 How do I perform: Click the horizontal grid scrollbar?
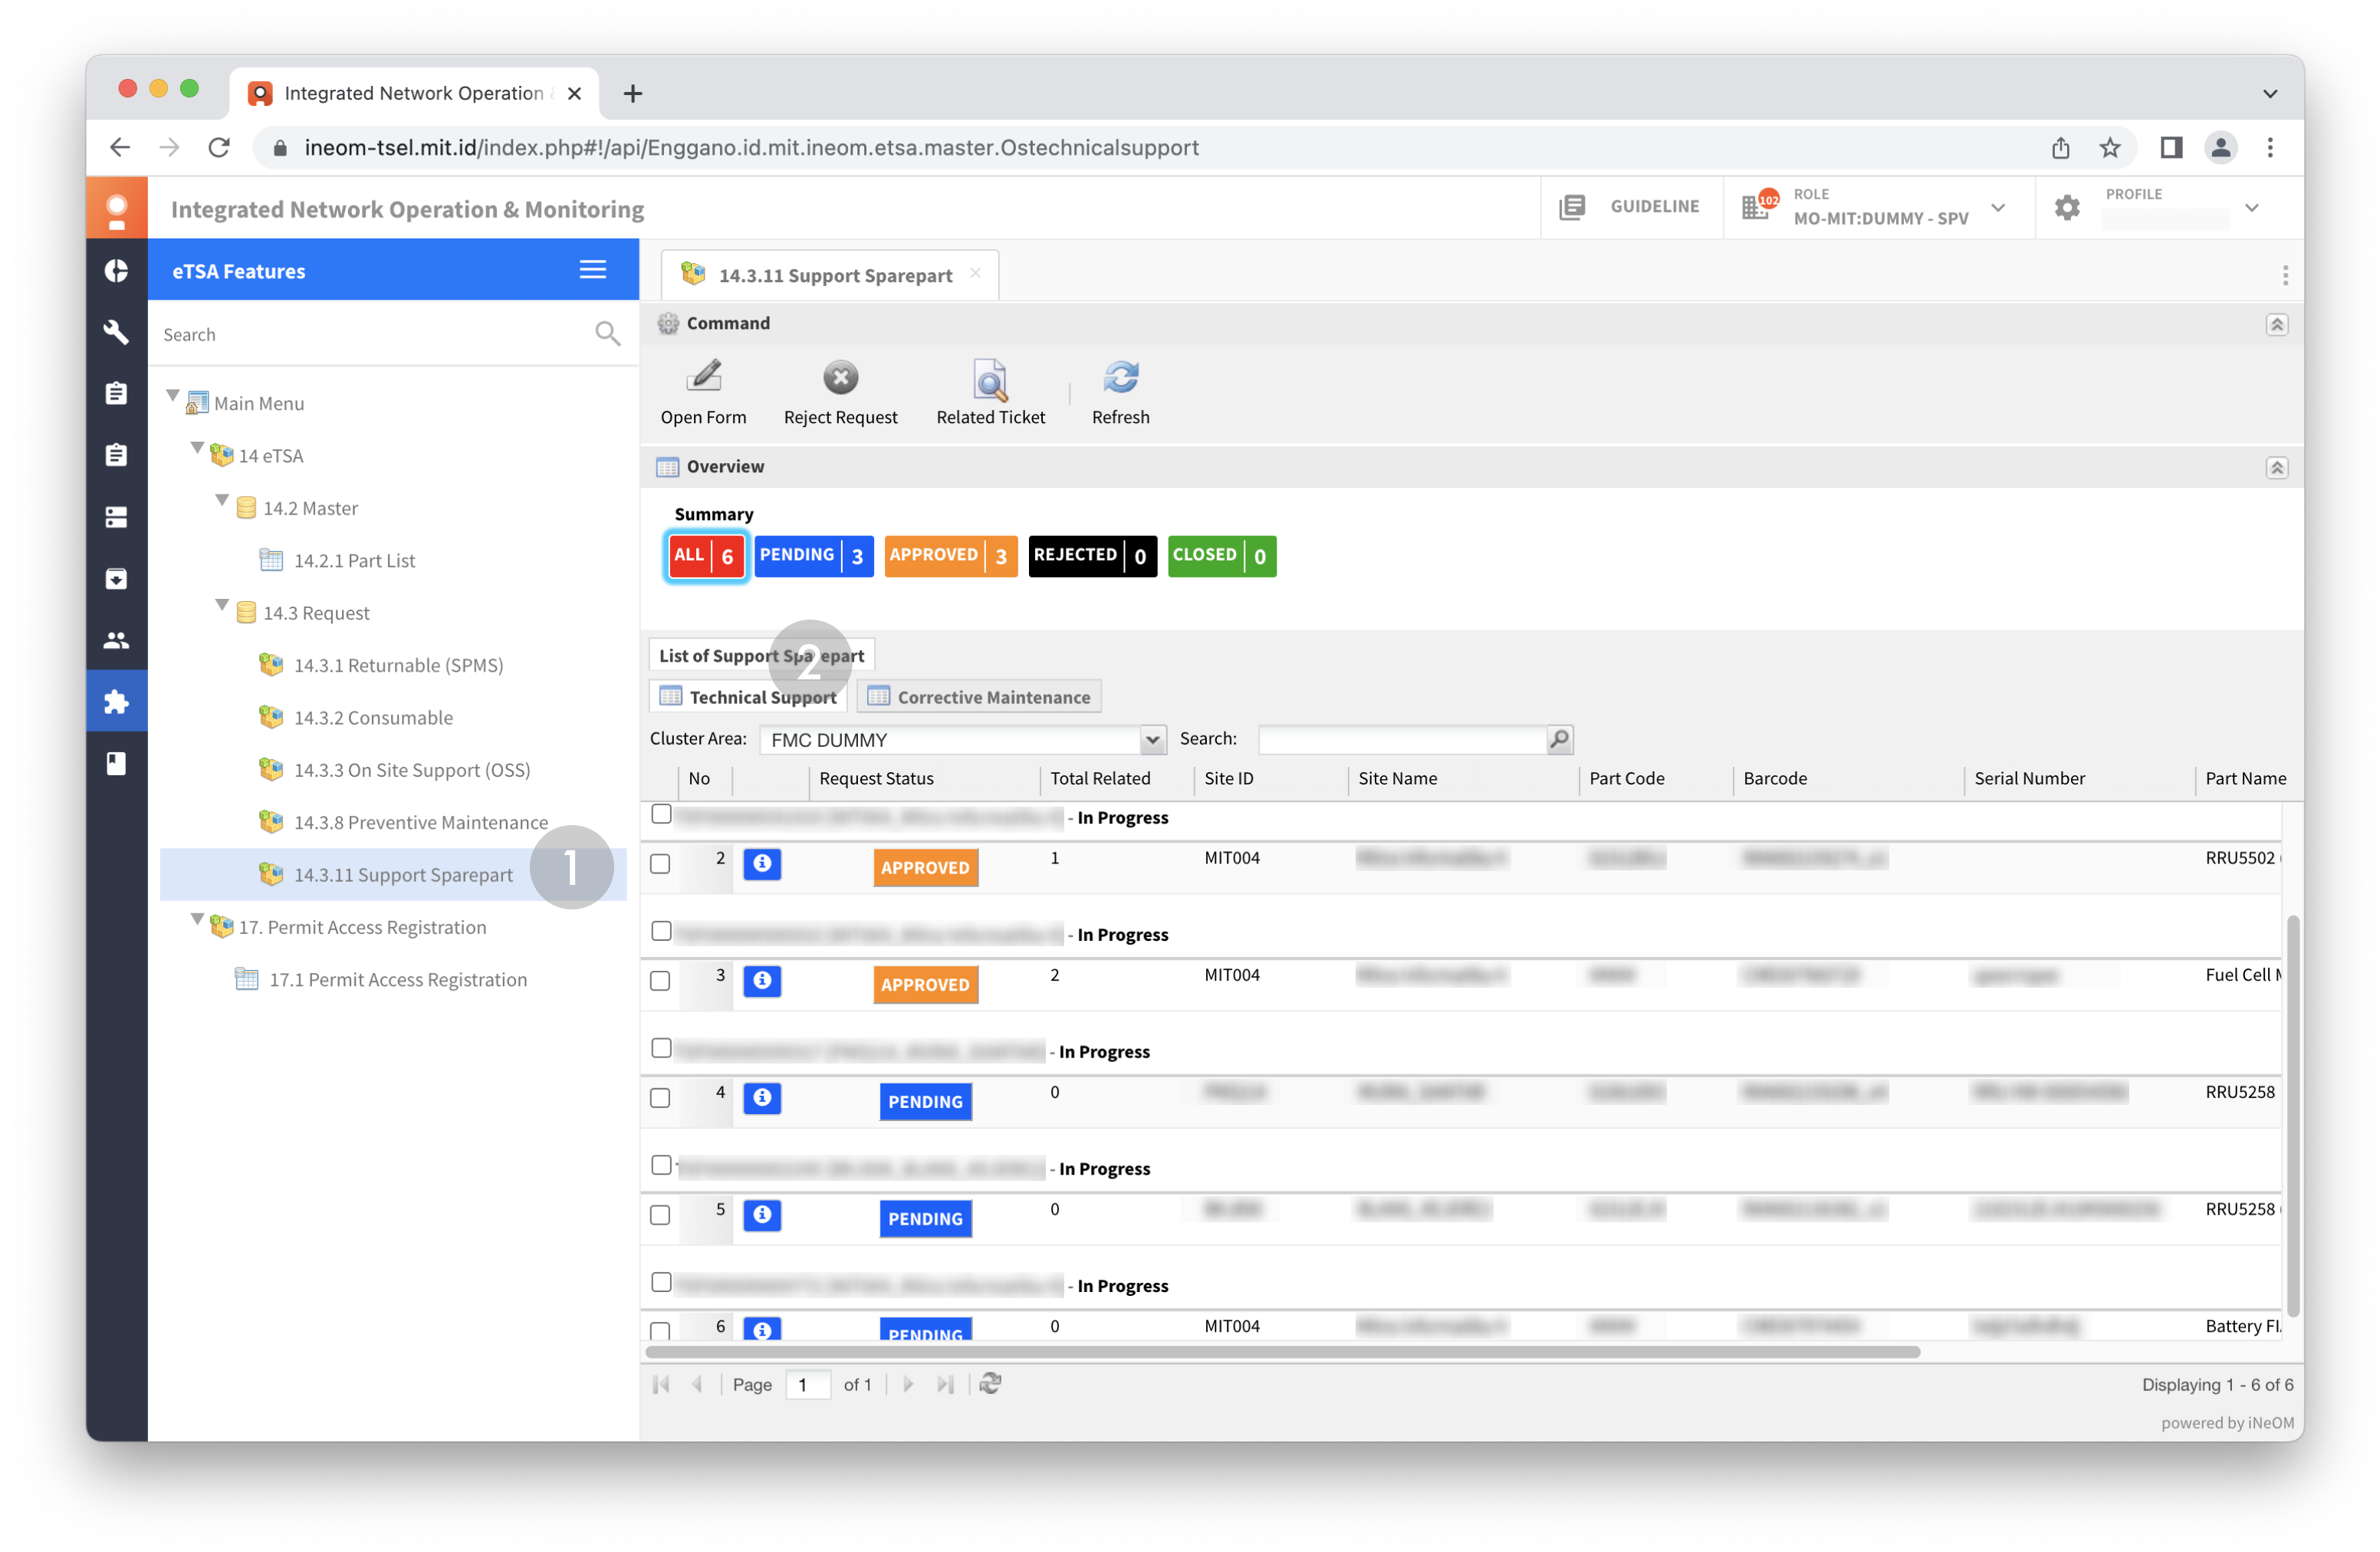(1282, 1352)
